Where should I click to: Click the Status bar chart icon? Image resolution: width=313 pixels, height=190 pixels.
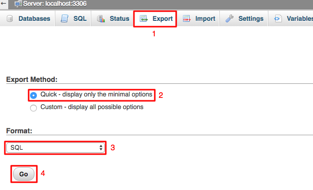101,18
